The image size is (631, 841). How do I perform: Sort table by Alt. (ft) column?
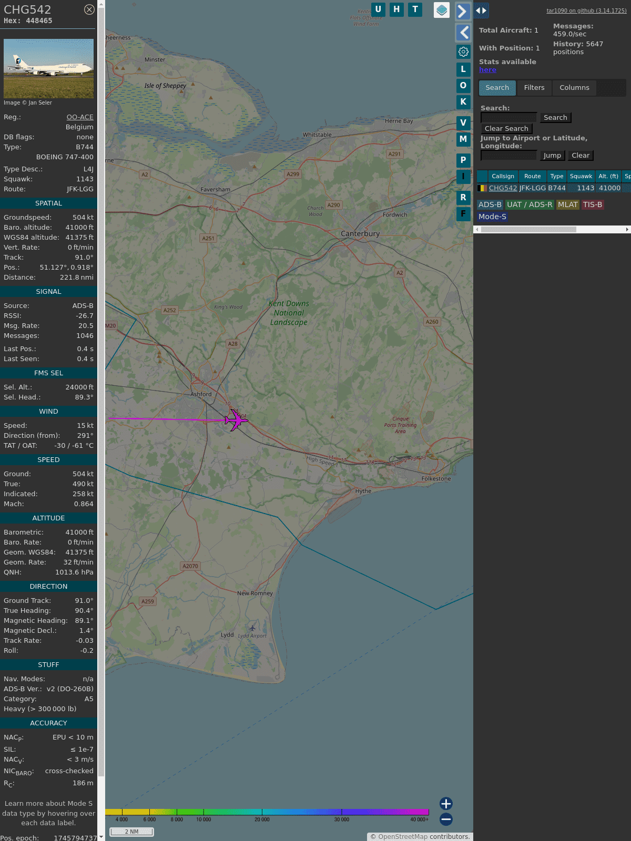coord(608,176)
